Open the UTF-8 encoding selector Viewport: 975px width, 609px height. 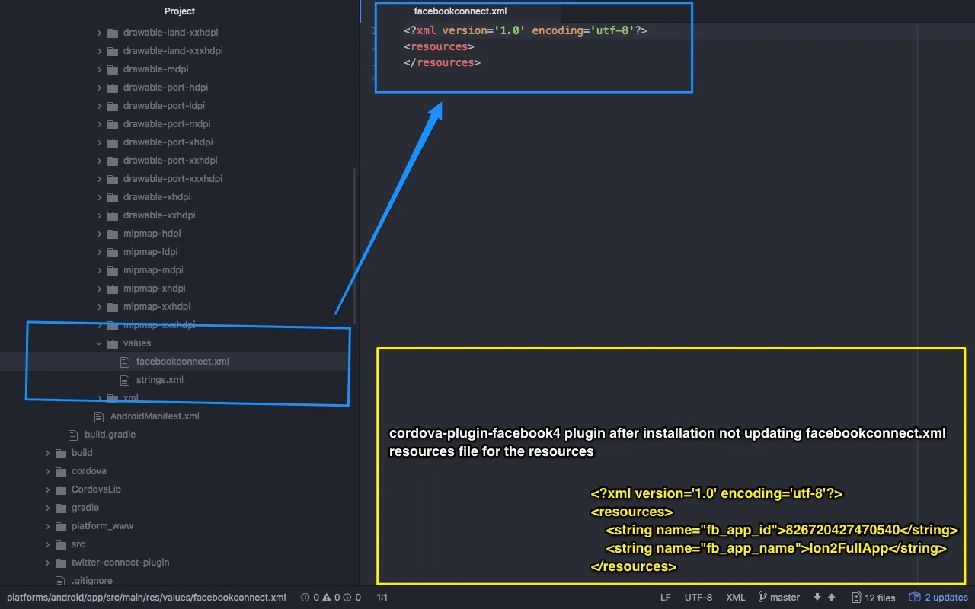click(x=698, y=598)
